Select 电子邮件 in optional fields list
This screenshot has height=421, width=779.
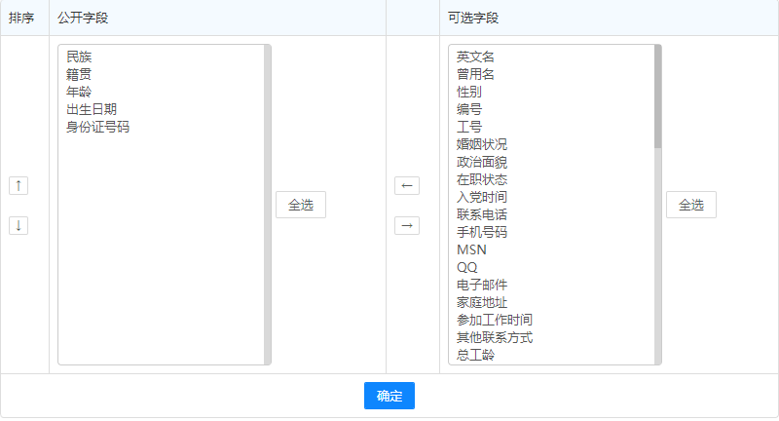(x=482, y=285)
